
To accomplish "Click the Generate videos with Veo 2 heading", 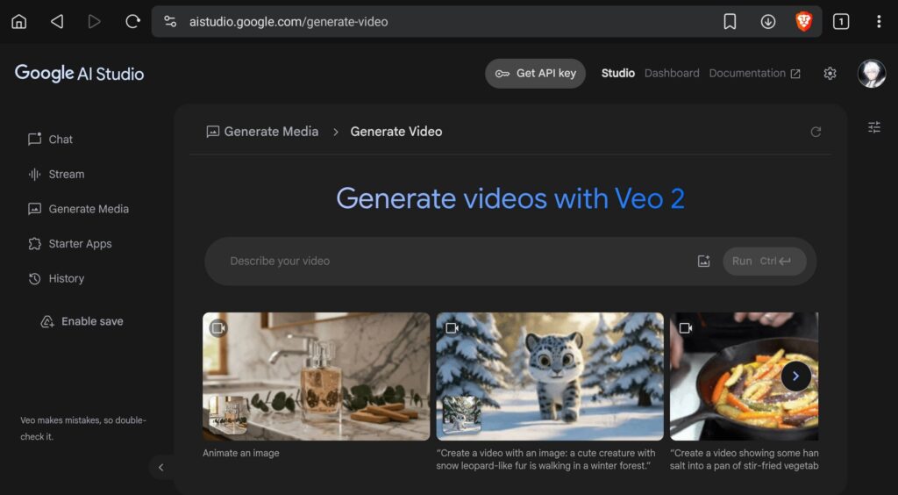I will [510, 199].
